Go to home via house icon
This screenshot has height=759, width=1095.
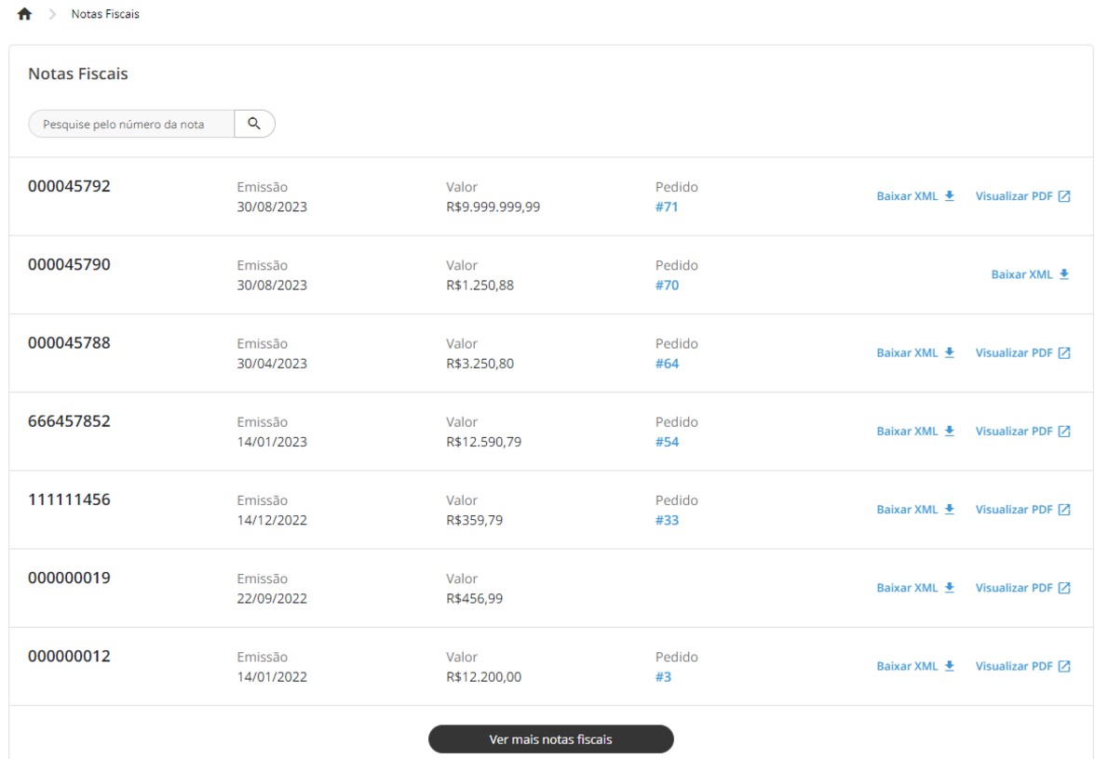pyautogui.click(x=24, y=14)
